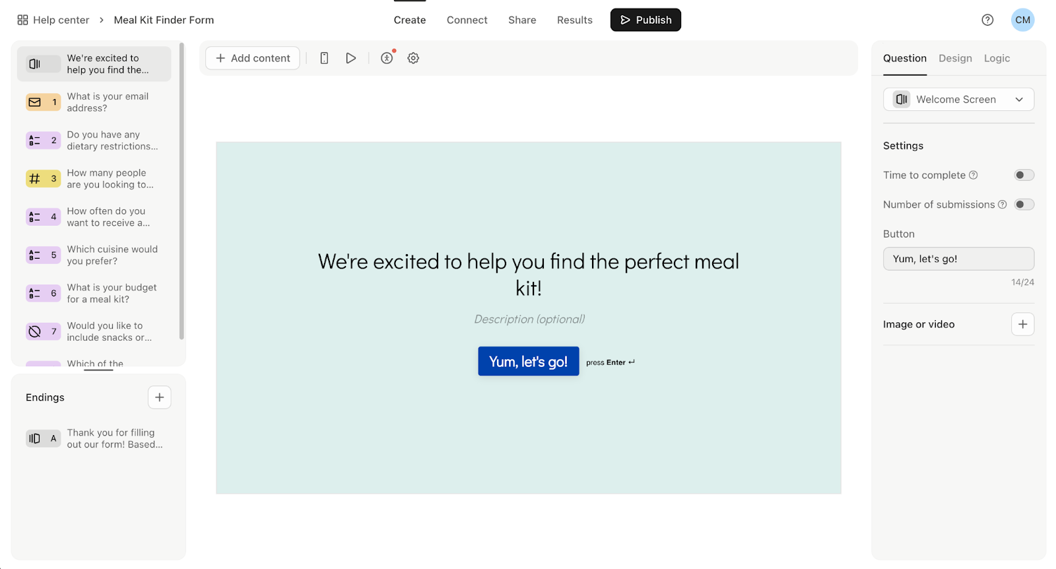This screenshot has width=1056, height=569.
Task: Click the Button text input field
Action: (958, 259)
